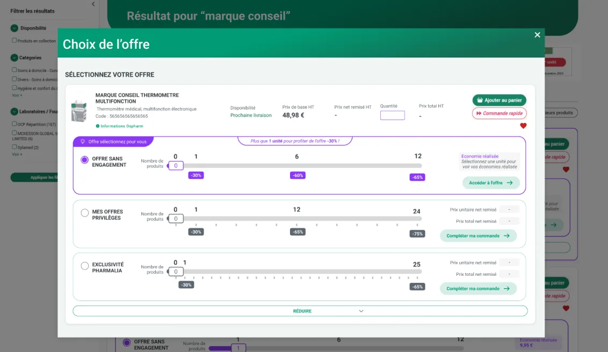Click the lightbulb icon in Offre sélectionnez pour vous
This screenshot has height=352, width=608.
[x=83, y=141]
